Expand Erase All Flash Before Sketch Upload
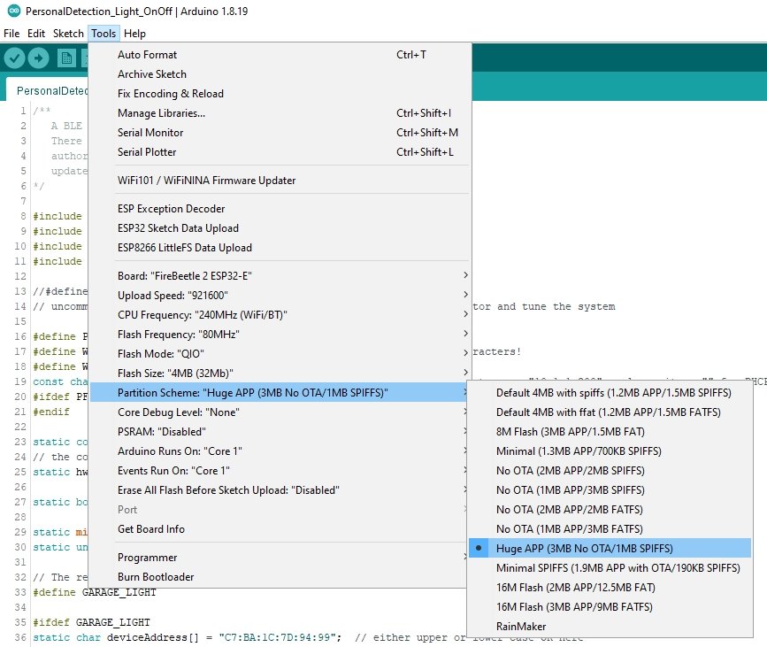Viewport: 767px width, 647px height. tap(280, 490)
